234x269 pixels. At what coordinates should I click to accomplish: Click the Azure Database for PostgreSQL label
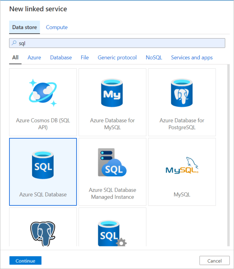tap(182, 124)
